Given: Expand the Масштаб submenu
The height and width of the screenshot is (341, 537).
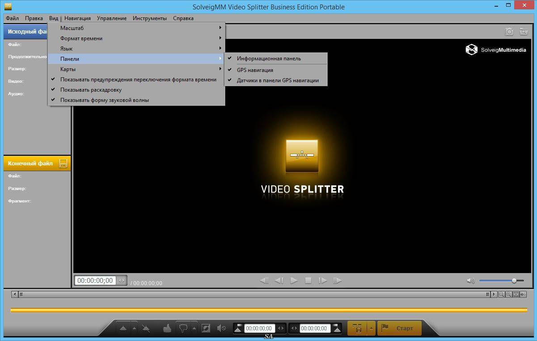Looking at the screenshot, I should coord(136,28).
